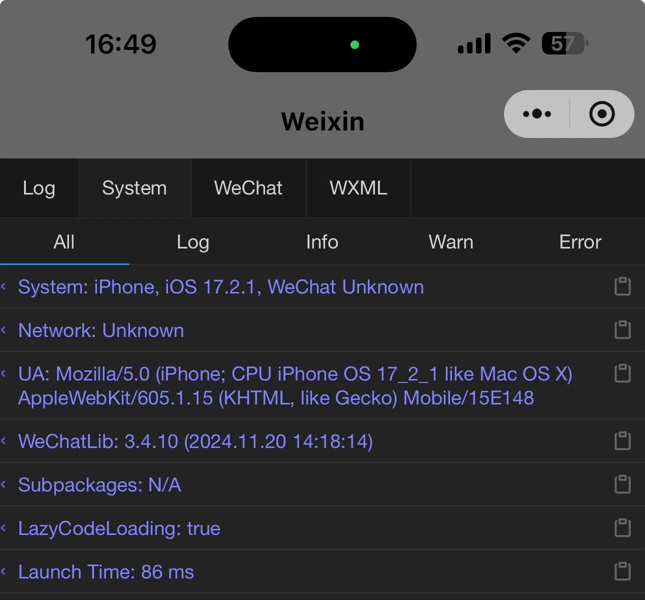Screen dimensions: 645x600
Task: Copy the WeChatLib 3.4.10 log entry
Action: [622, 441]
